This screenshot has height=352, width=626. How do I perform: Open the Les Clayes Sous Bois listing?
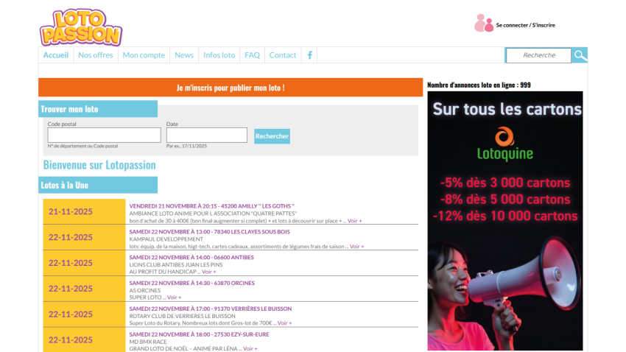[x=210, y=231]
